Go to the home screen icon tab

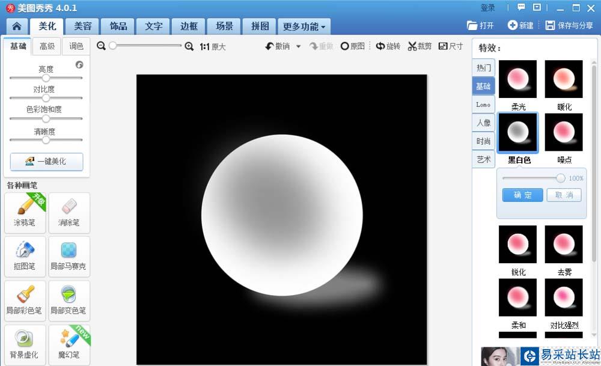tap(17, 26)
